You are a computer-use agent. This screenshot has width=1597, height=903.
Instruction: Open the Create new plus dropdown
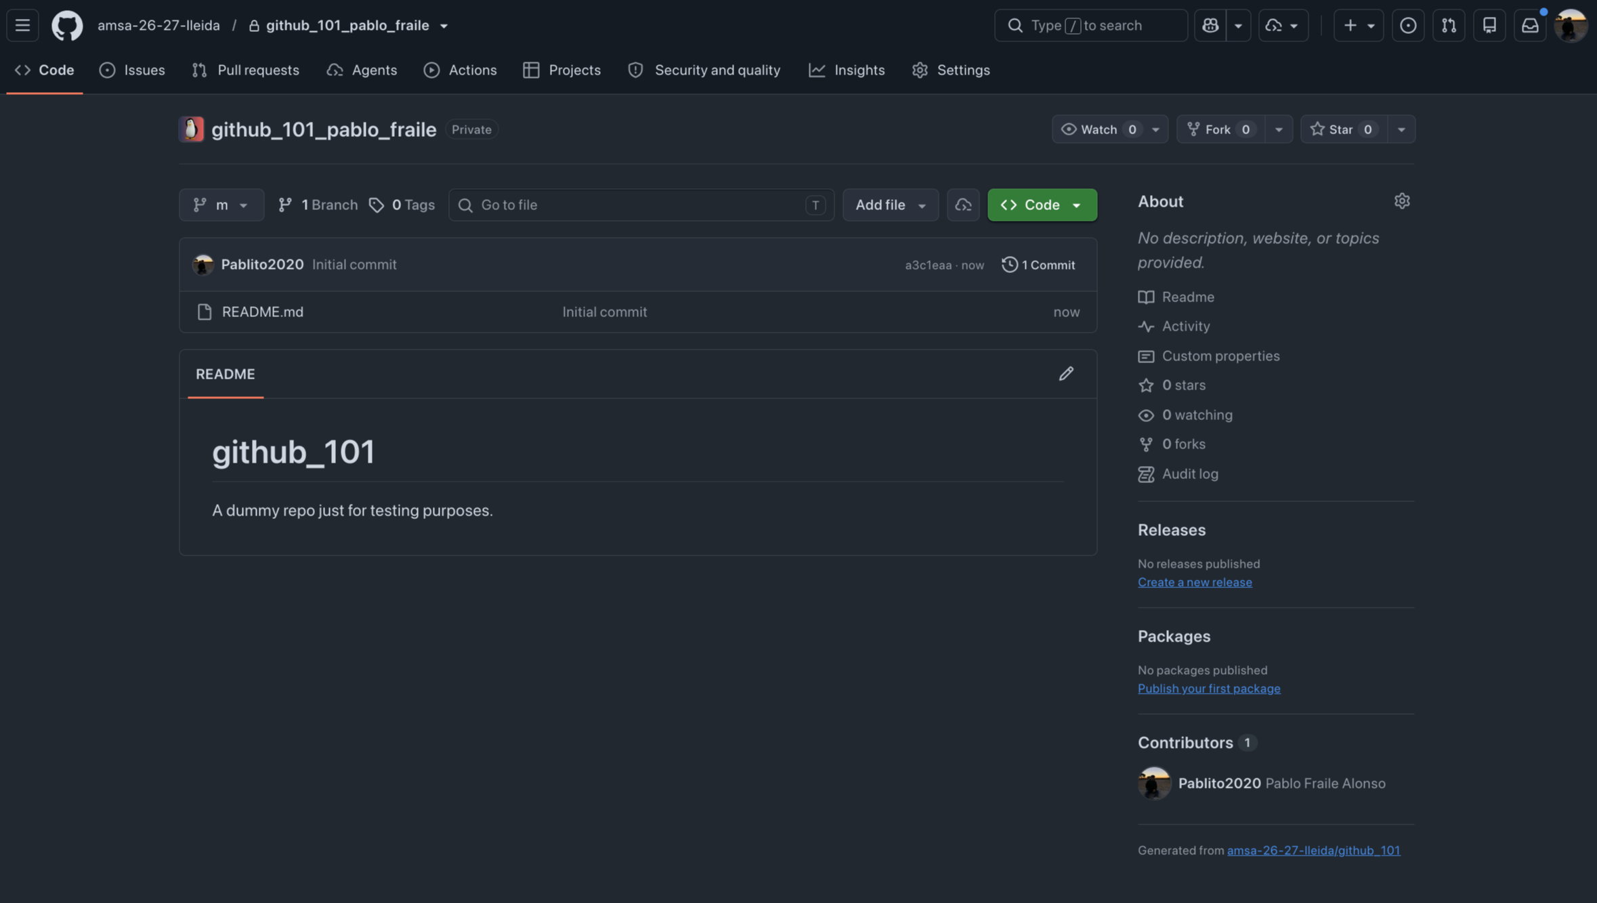(x=1359, y=26)
